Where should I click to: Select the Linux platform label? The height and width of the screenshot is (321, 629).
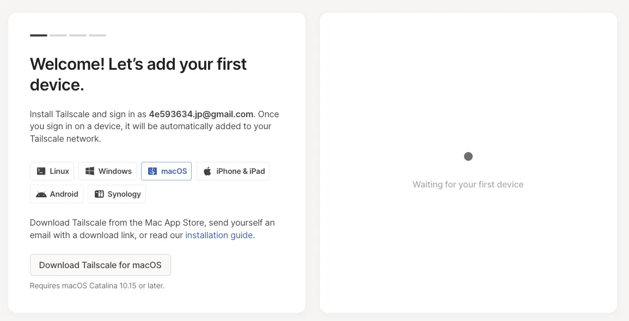click(59, 171)
